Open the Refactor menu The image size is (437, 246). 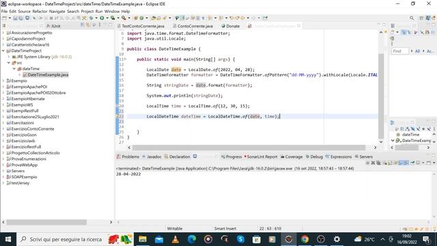(x=40, y=12)
